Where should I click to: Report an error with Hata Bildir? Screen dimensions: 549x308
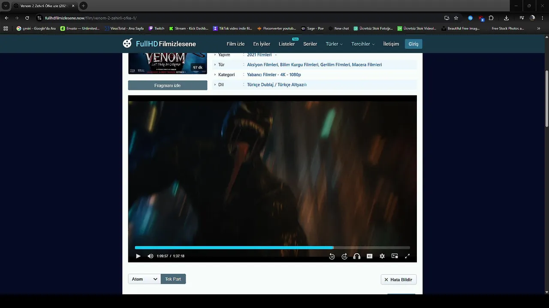point(398,280)
